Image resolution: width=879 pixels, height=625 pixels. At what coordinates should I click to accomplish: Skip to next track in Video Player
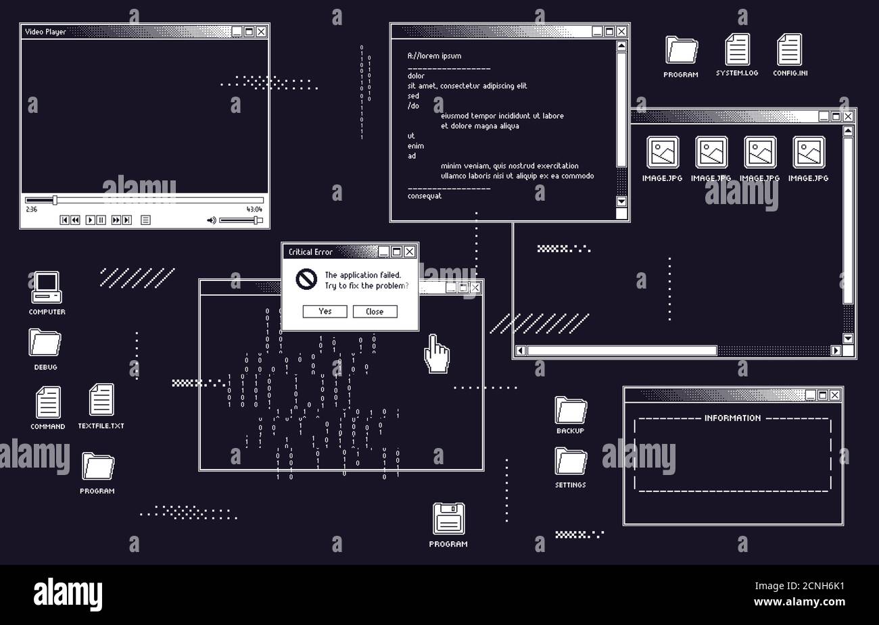point(126,220)
